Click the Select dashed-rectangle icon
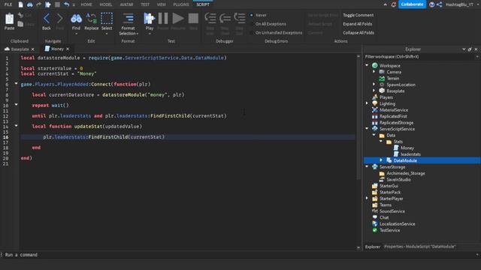The image size is (481, 270). tap(107, 18)
